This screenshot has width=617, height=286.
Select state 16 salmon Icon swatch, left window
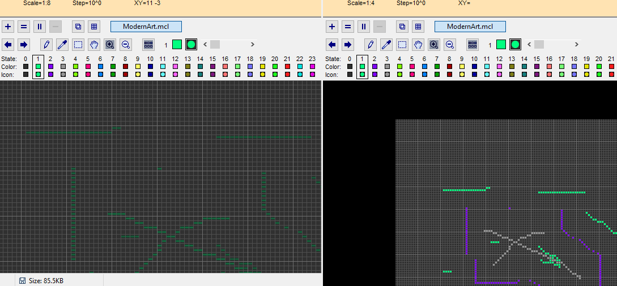(225, 74)
